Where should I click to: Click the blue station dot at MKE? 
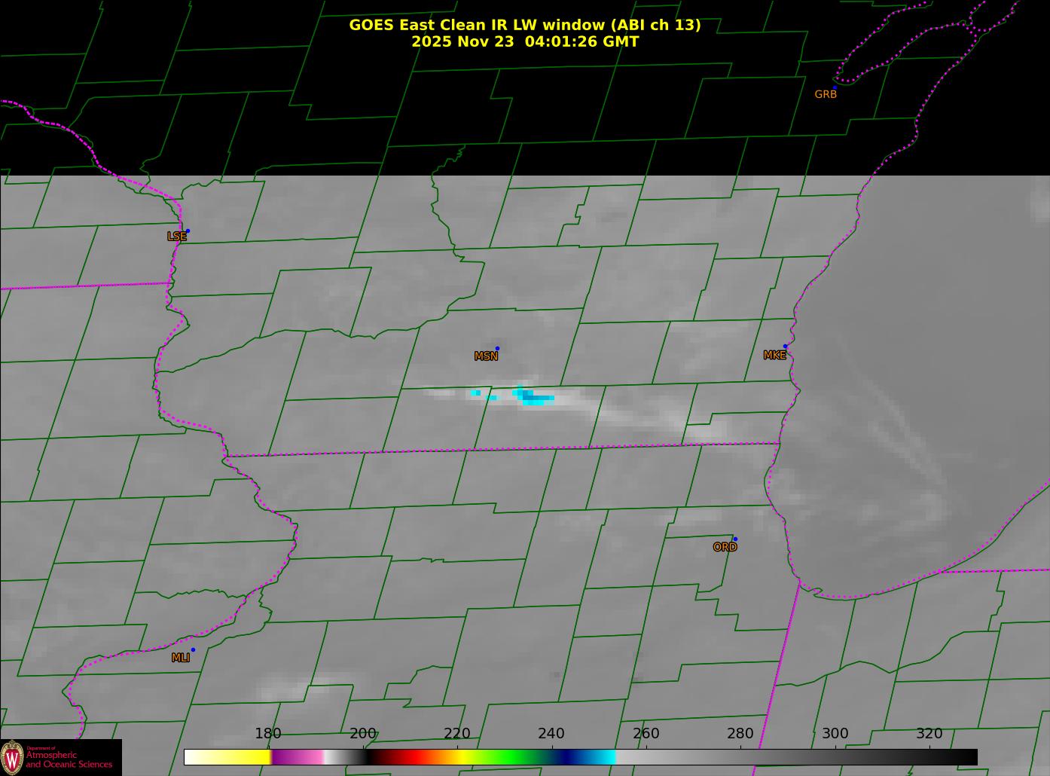pos(785,347)
